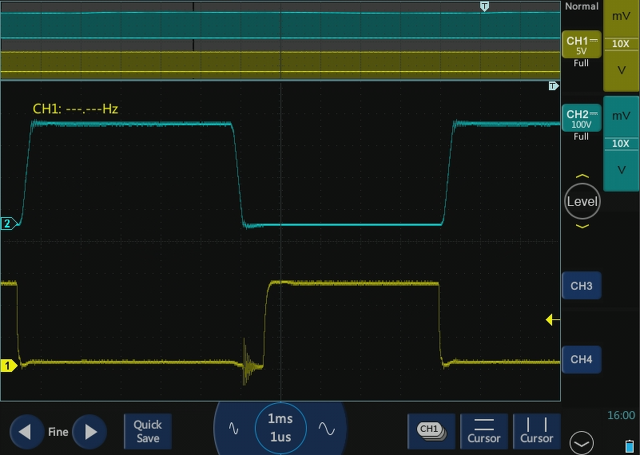Enable the horizontal lines Cursor
640x455 pixels.
[484, 431]
